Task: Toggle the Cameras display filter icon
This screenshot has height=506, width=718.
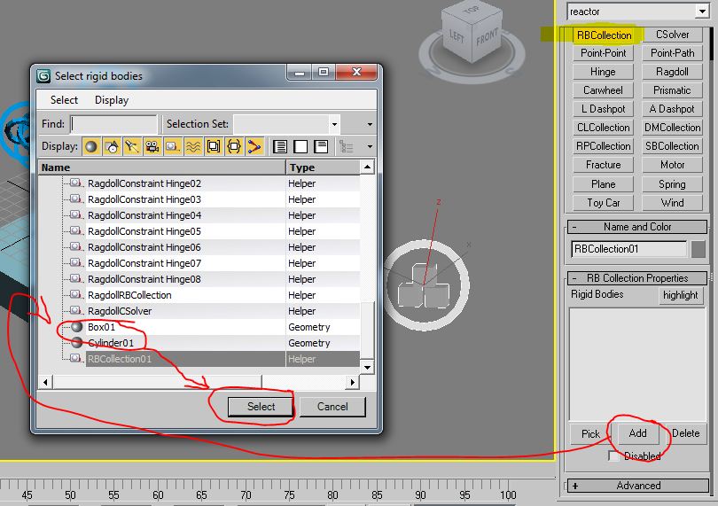Action: coord(152,146)
